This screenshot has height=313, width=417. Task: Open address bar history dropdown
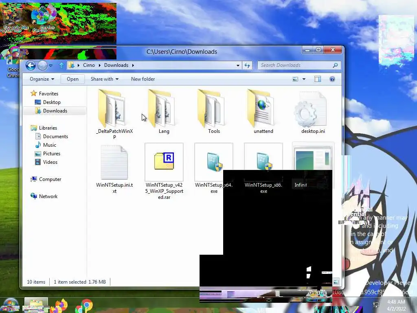click(x=238, y=65)
